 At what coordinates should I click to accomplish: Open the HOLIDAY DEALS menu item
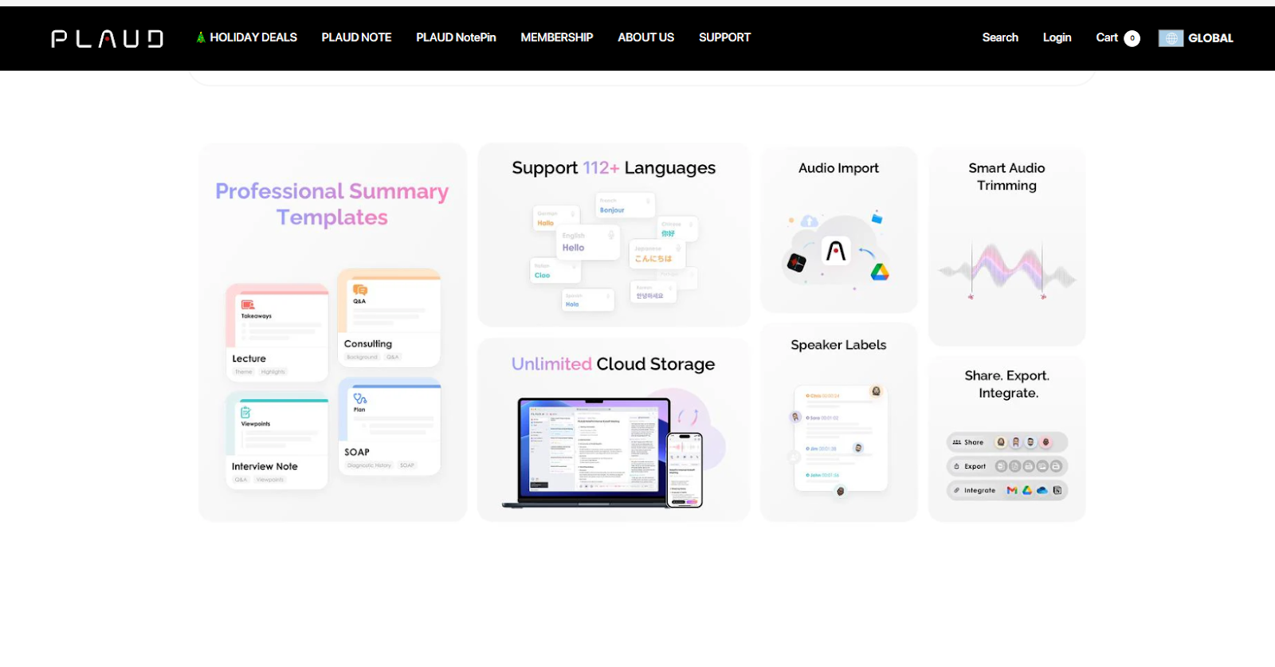253,37
